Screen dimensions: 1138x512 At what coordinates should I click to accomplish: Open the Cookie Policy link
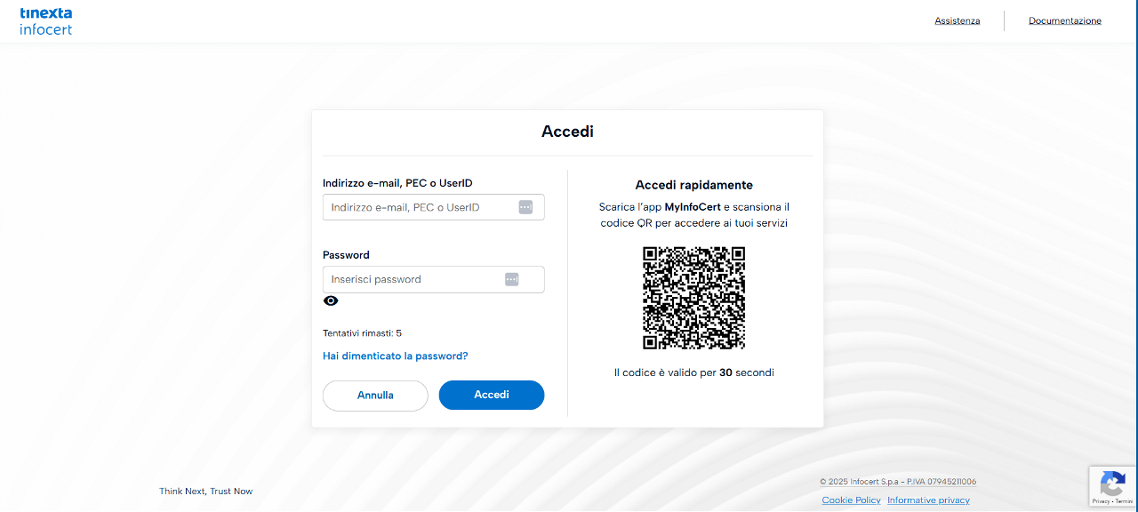tap(851, 500)
